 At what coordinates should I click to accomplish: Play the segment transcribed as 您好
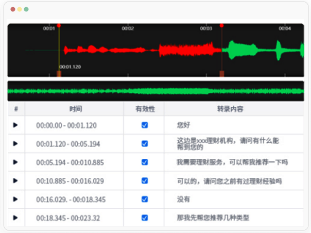click(15, 125)
